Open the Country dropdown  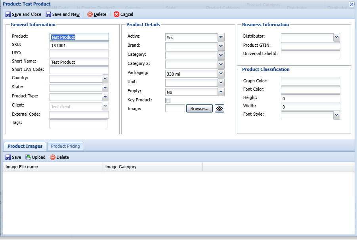point(105,78)
